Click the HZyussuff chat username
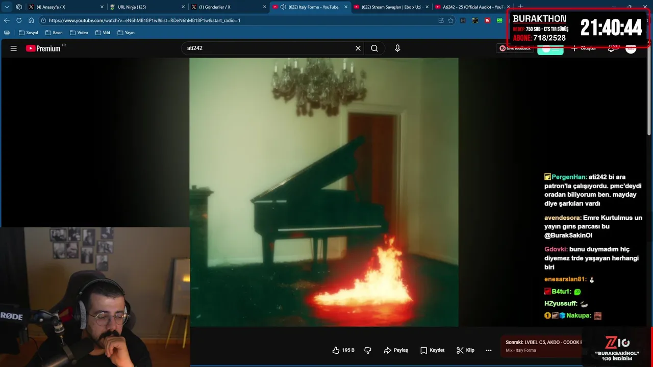 click(x=561, y=303)
